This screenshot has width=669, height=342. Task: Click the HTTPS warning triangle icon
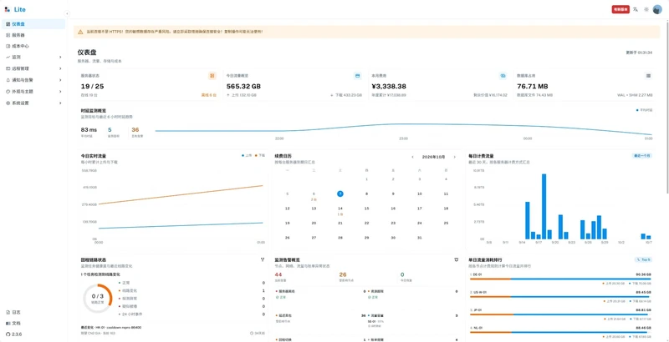click(80, 32)
